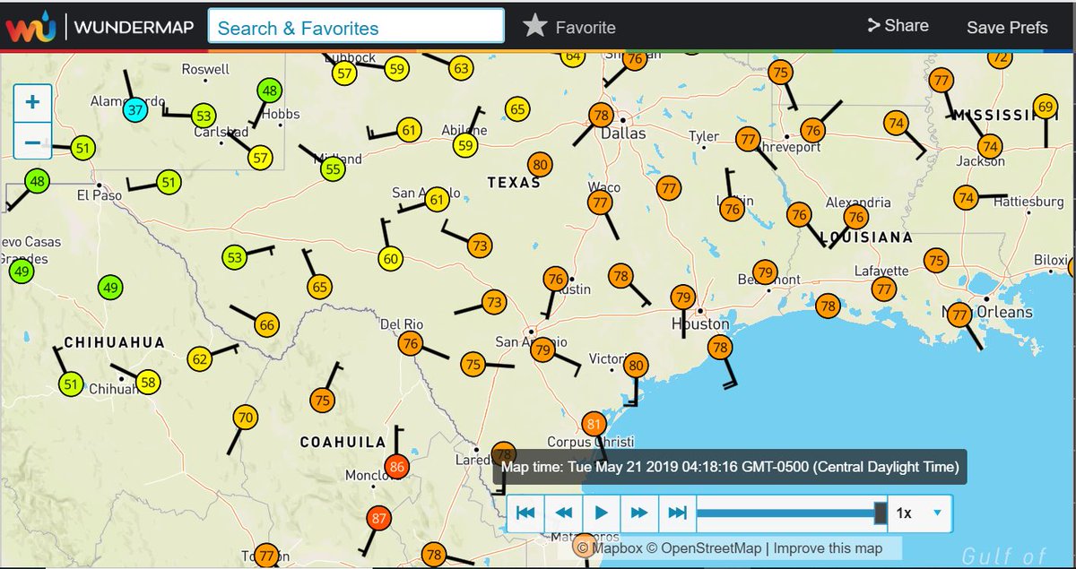Screen dimensions: 1076x569
Task: Select the 58 station at Chihuahua city
Action: pyautogui.click(x=149, y=383)
